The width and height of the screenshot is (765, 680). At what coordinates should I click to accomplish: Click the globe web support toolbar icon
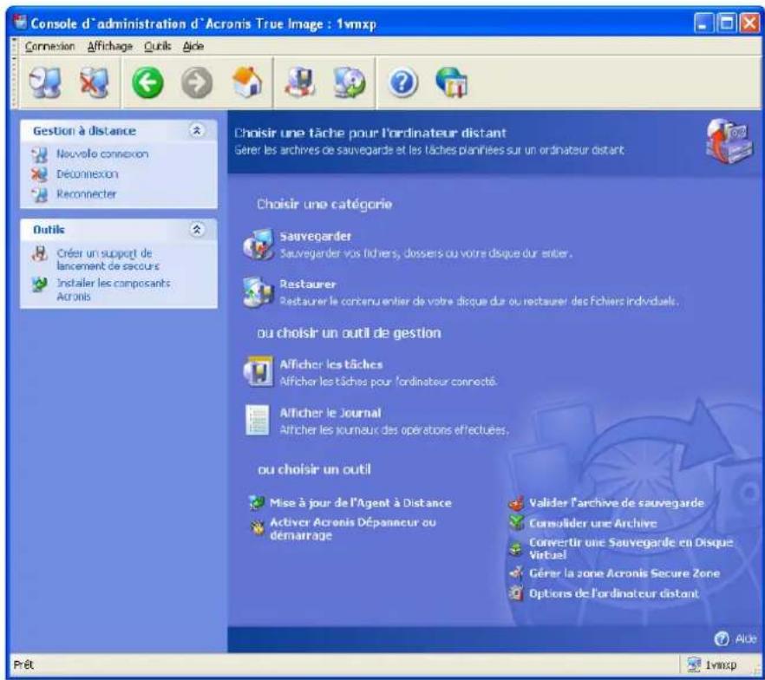[452, 82]
